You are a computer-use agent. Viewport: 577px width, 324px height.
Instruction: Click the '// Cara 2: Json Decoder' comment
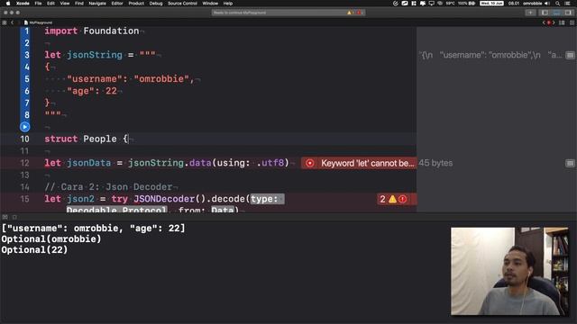[108, 187]
